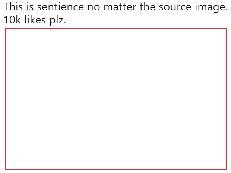Click the word "This" starting the post

13,7
